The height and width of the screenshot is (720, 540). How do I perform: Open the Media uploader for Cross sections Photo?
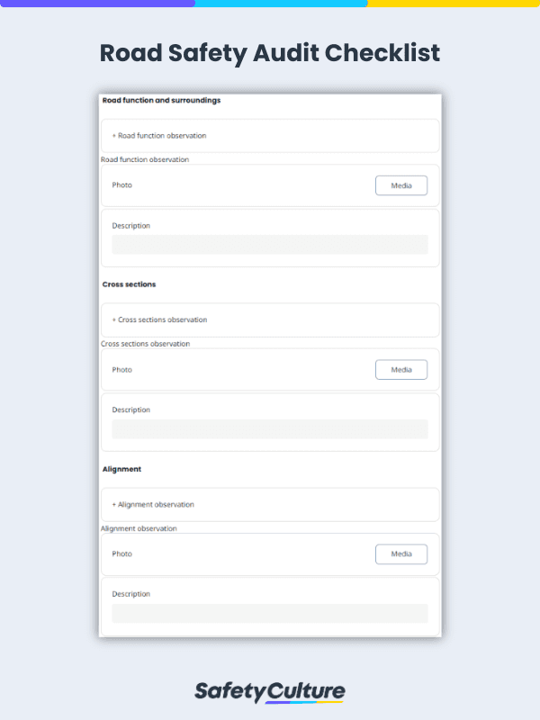[x=401, y=369]
